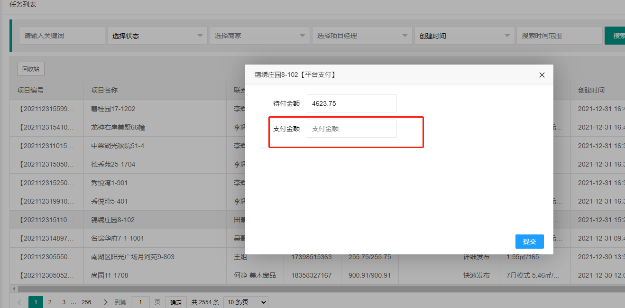Open the 回收站 recycle bin
625x308 pixels.
31,69
